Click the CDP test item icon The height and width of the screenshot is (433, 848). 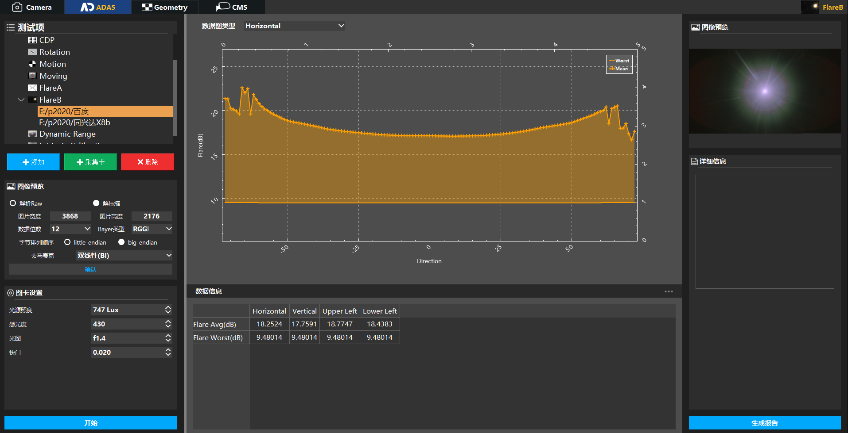point(32,40)
